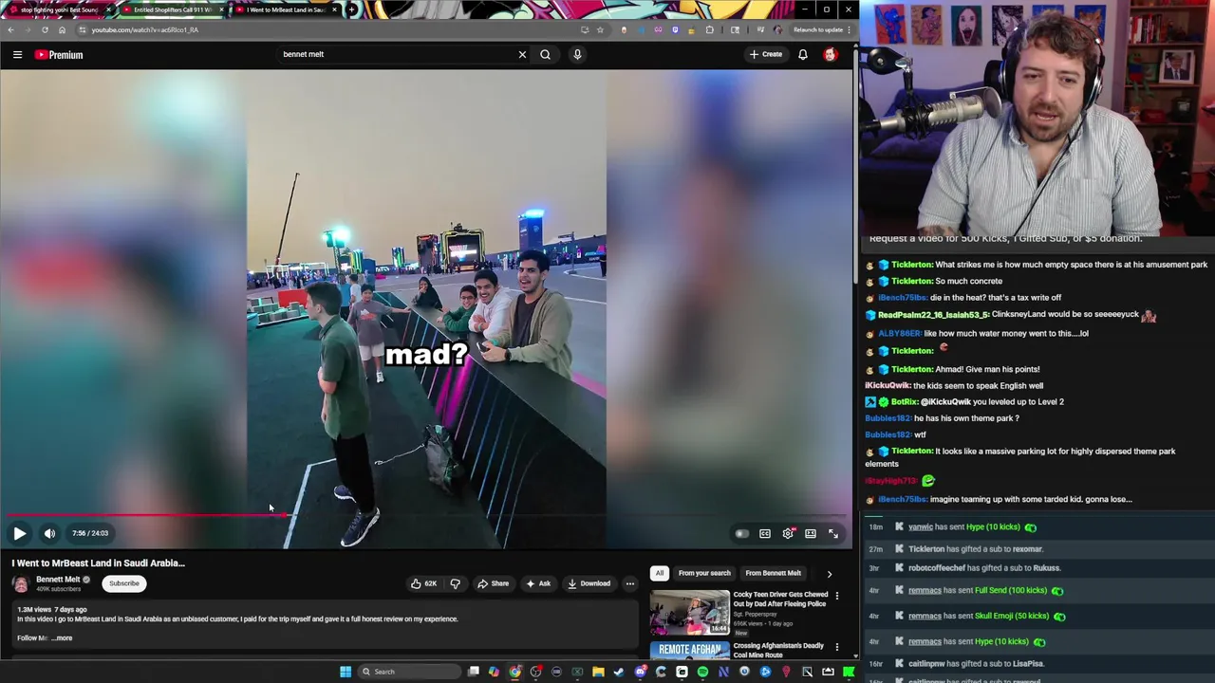This screenshot has height=683, width=1215.
Task: Open Chrome from the taskbar
Action: coord(514,672)
